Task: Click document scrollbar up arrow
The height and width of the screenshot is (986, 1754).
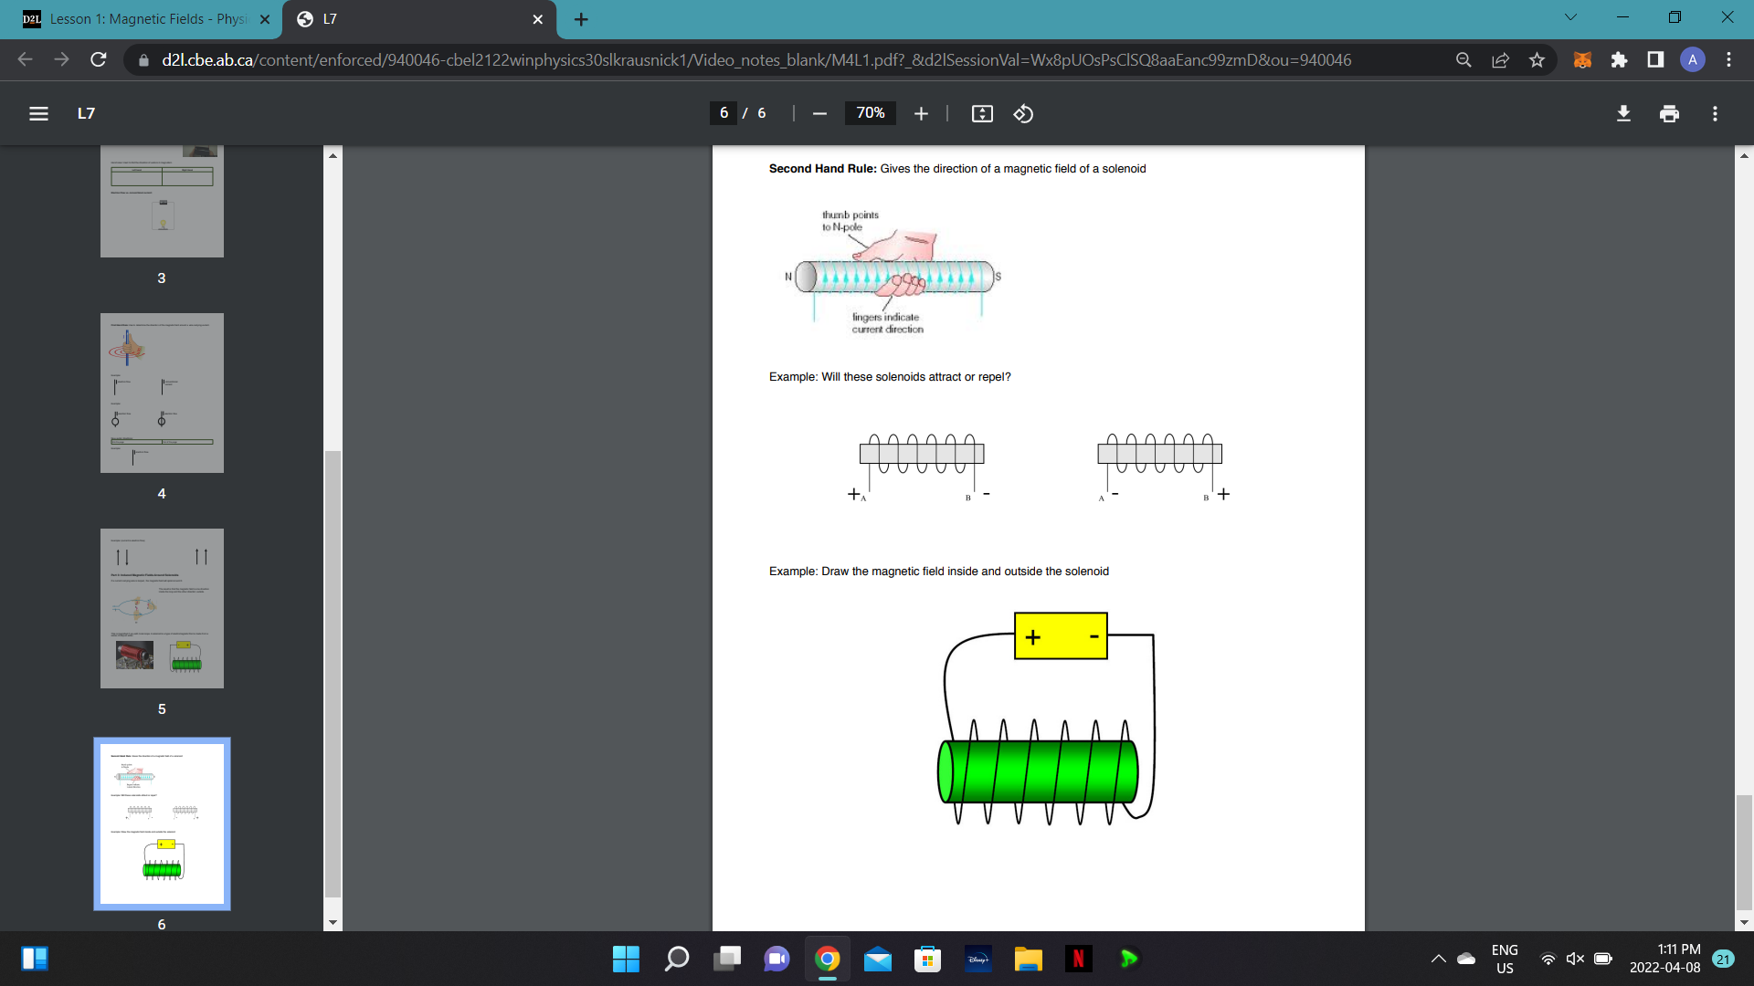Action: 1744,155
